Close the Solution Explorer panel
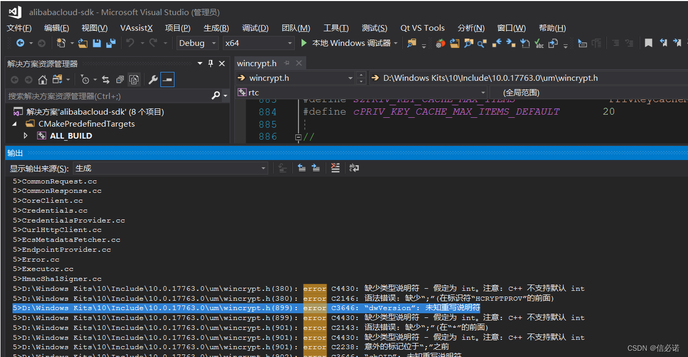This screenshot has width=688, height=357. point(222,64)
